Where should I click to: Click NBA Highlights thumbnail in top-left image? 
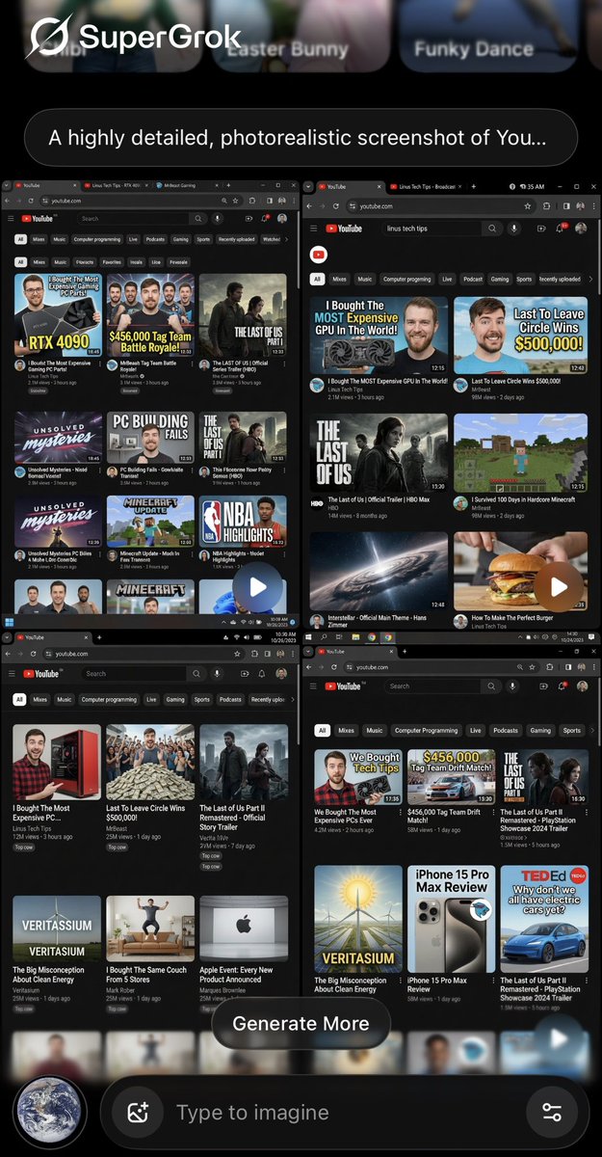(x=243, y=521)
